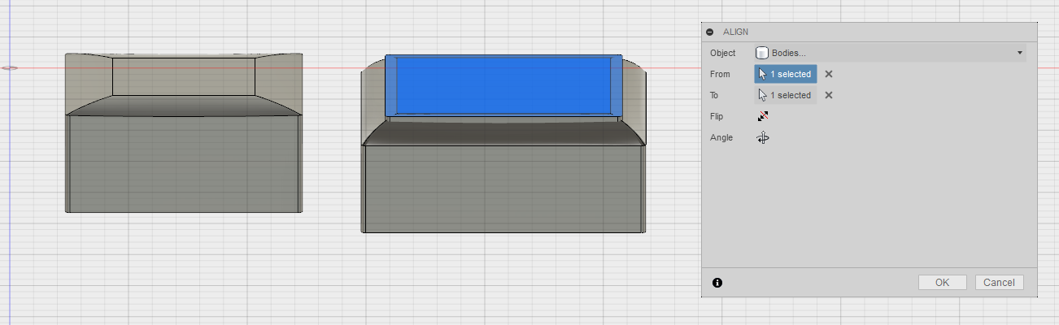The width and height of the screenshot is (1059, 325).
Task: Select the From '1 selected' selector
Action: click(786, 74)
